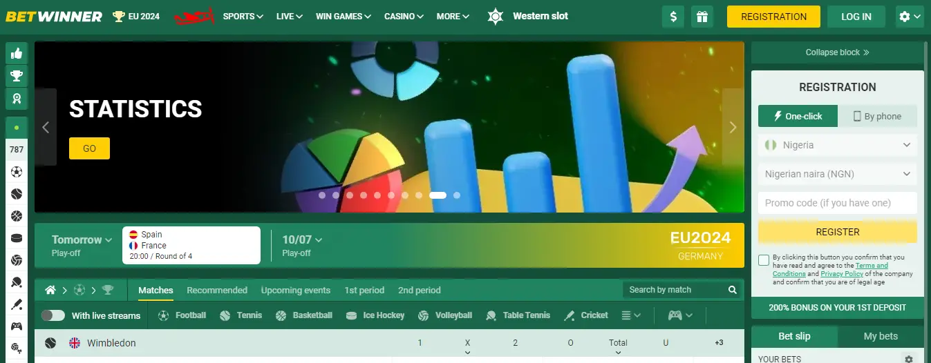The width and height of the screenshot is (931, 363).
Task: Click the search magnifier icon
Action: (x=733, y=290)
